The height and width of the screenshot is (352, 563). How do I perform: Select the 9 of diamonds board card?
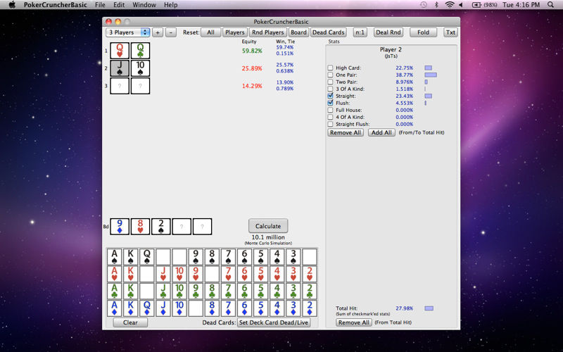pos(120,227)
